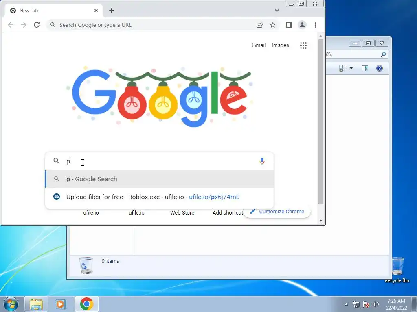Open the Action Center flag icon
Viewport: 417px width, 312px height.
366,304
